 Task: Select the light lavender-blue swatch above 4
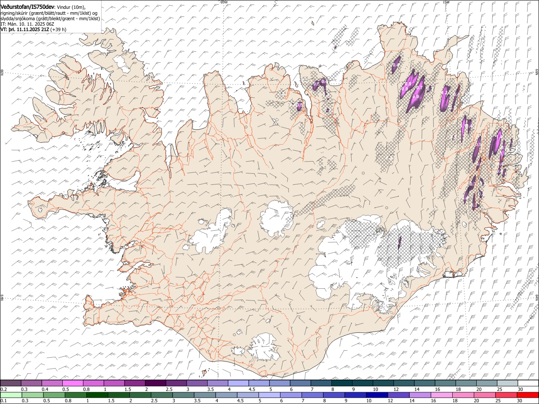(x=238, y=383)
